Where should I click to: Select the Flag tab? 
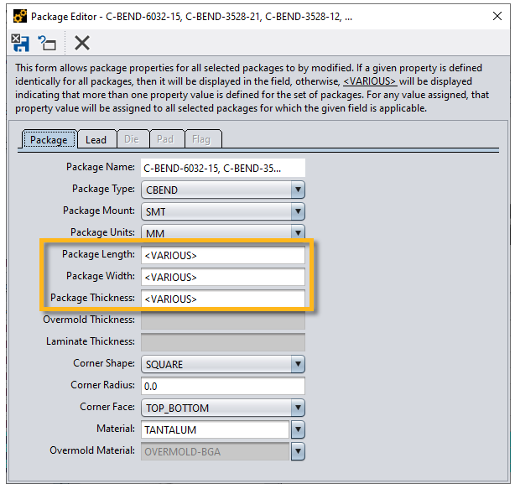pos(201,139)
